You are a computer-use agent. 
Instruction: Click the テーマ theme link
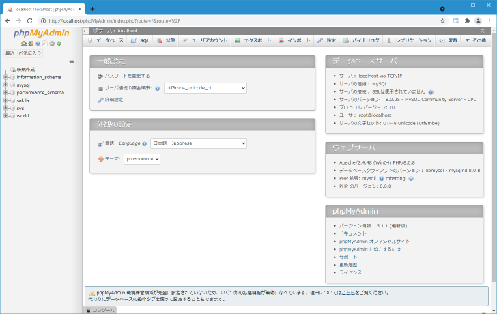pos(113,159)
